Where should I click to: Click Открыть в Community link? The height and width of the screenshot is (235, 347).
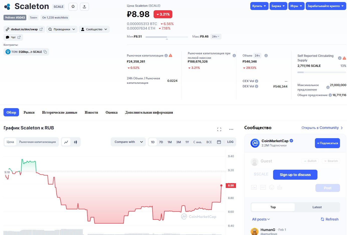click(x=322, y=128)
